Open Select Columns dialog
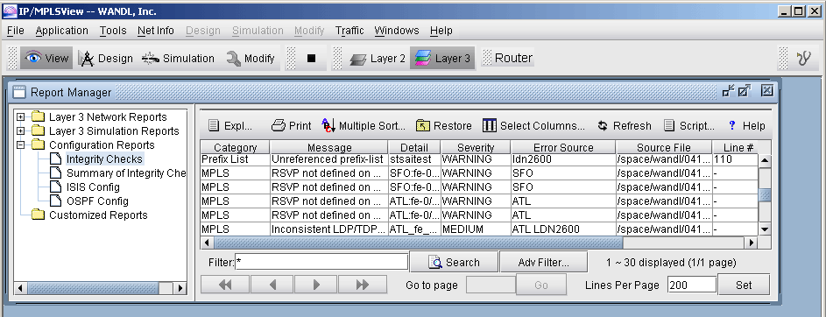Viewport: 826px width, 317px height. [x=533, y=126]
